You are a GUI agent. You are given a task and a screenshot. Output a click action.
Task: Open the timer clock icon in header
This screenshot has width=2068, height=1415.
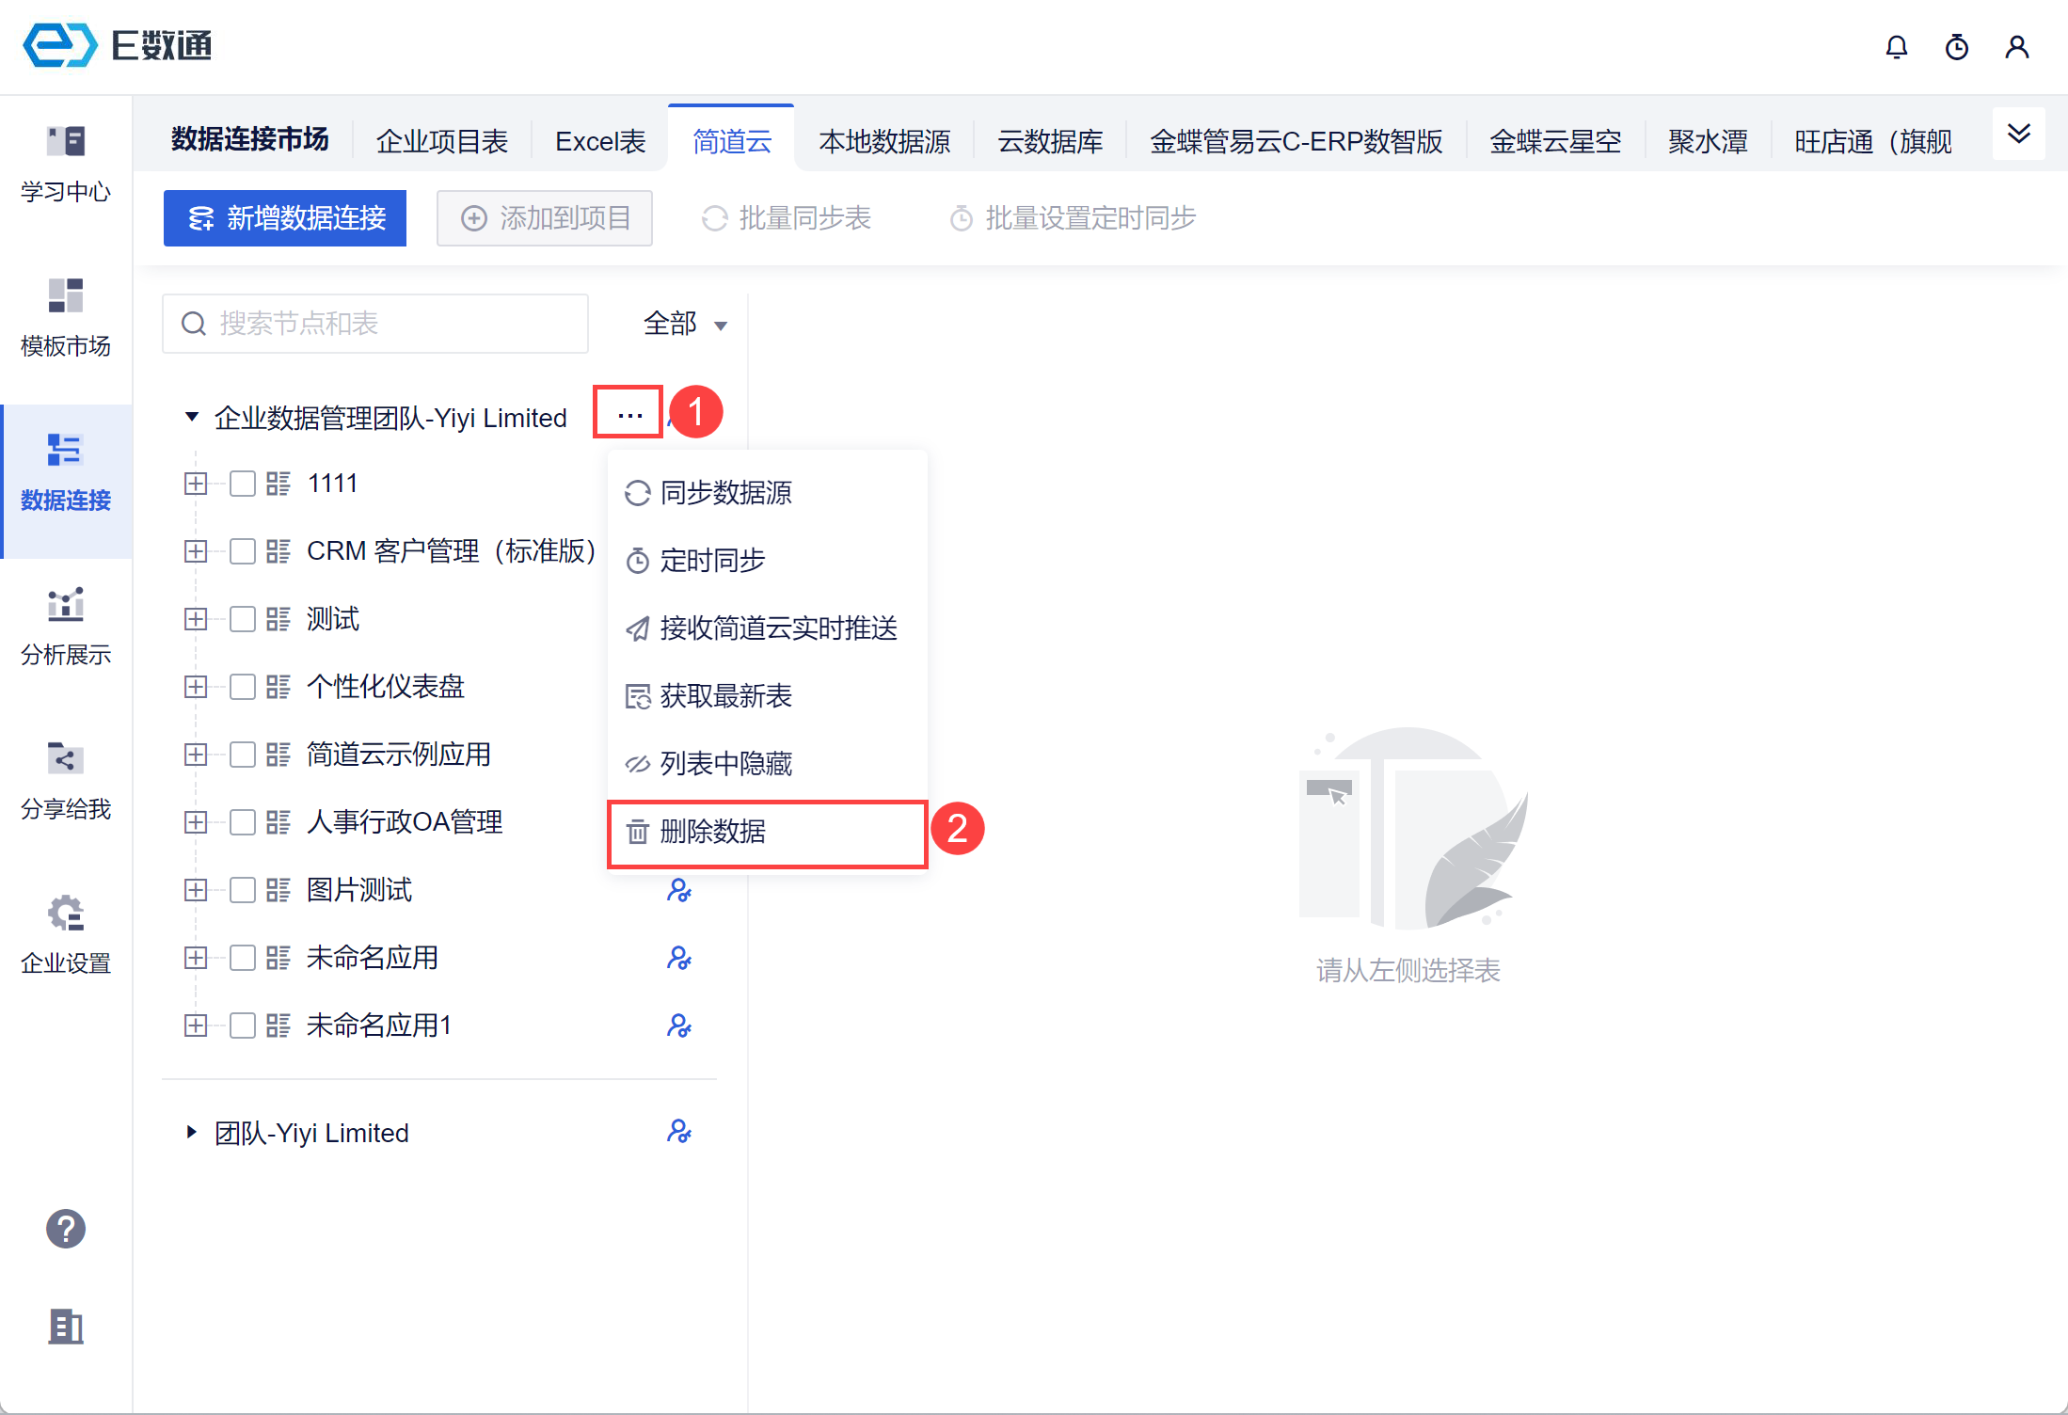pyautogui.click(x=1956, y=46)
